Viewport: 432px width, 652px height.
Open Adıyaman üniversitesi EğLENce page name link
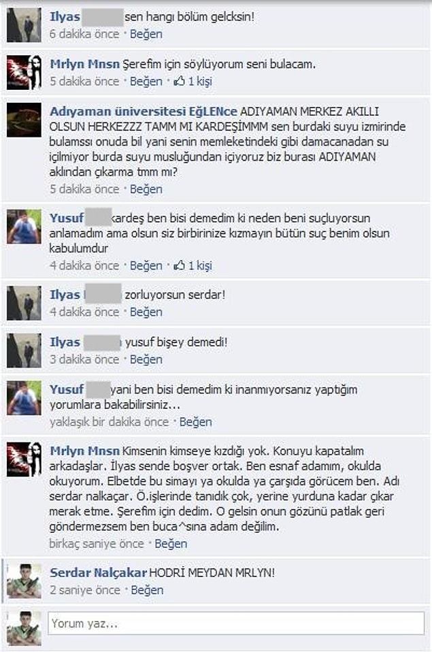point(144,112)
